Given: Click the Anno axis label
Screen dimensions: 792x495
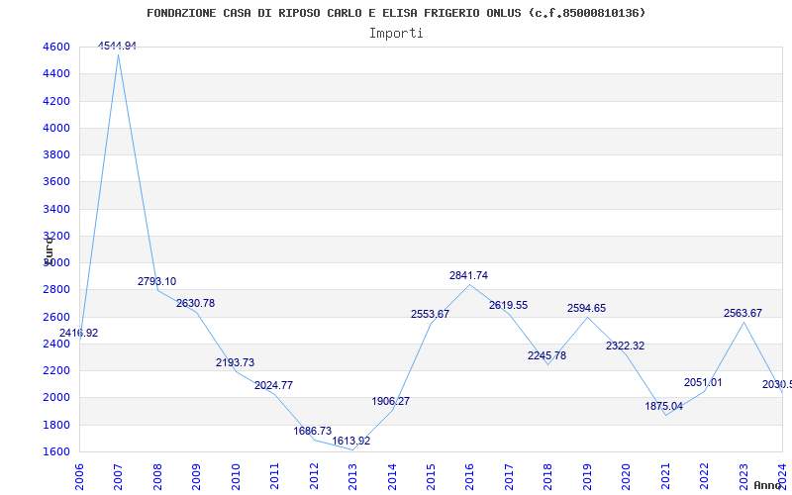Looking at the screenshot, I should [x=768, y=485].
